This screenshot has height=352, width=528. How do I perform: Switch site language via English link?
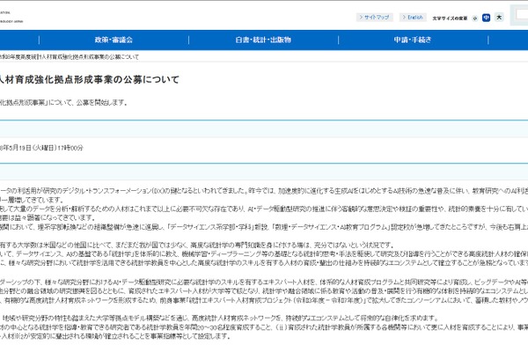point(413,18)
